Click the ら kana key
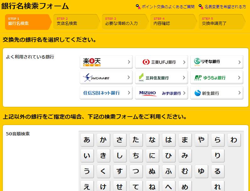Image resolution: width=250 pixels, height=191 pixels. point(218,140)
